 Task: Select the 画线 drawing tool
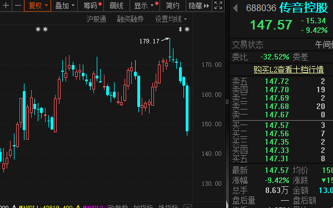(x=116, y=6)
